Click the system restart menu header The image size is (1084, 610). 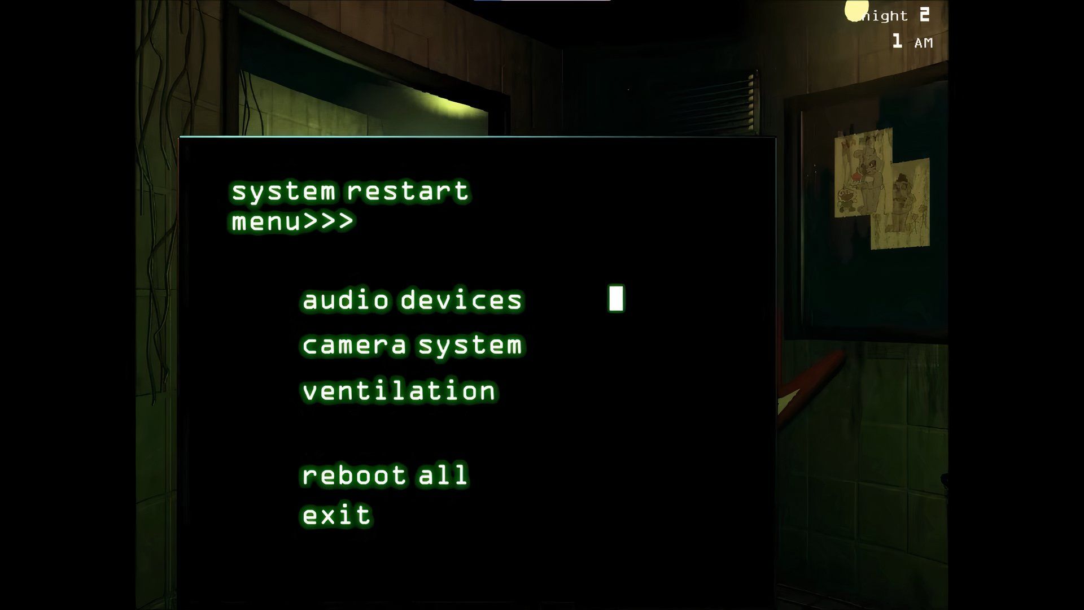[x=350, y=205]
